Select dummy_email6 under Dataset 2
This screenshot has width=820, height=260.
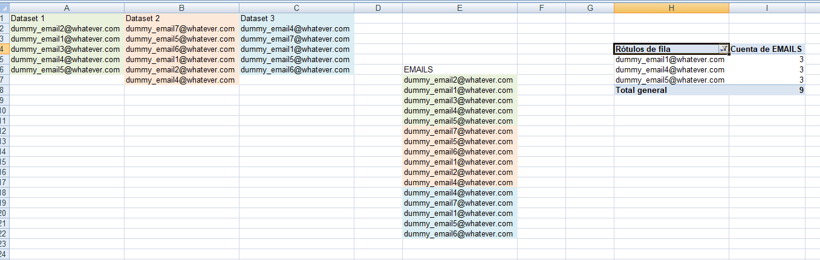tap(181, 49)
